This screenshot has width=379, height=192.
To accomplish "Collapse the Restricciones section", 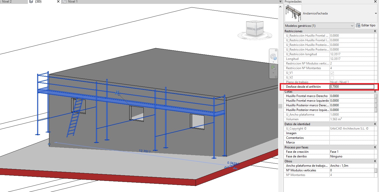I will tap(375, 31).
